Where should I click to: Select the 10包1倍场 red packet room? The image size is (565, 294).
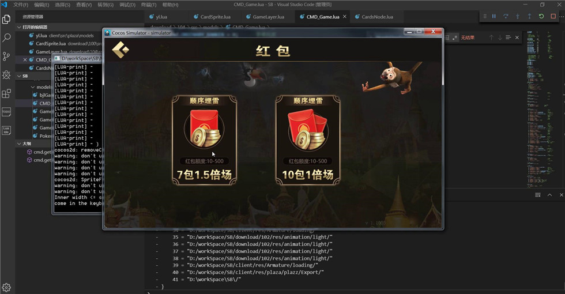(x=308, y=140)
